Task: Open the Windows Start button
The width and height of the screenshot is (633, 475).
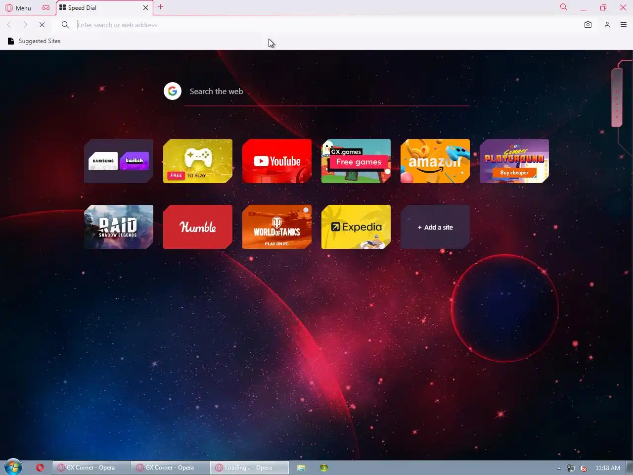Action: point(13,467)
